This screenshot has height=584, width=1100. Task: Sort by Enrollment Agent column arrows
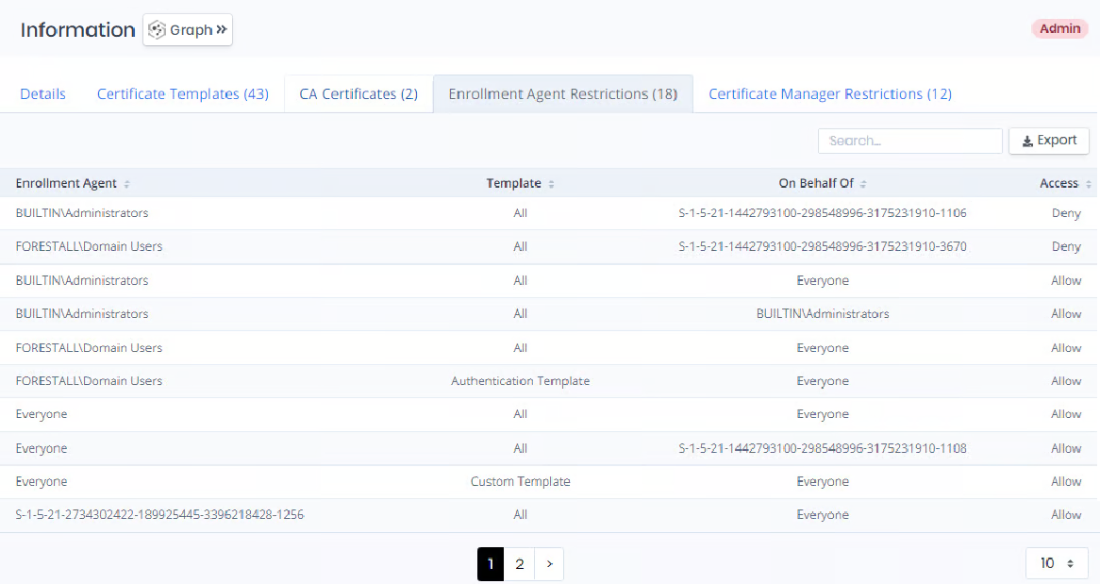click(127, 184)
